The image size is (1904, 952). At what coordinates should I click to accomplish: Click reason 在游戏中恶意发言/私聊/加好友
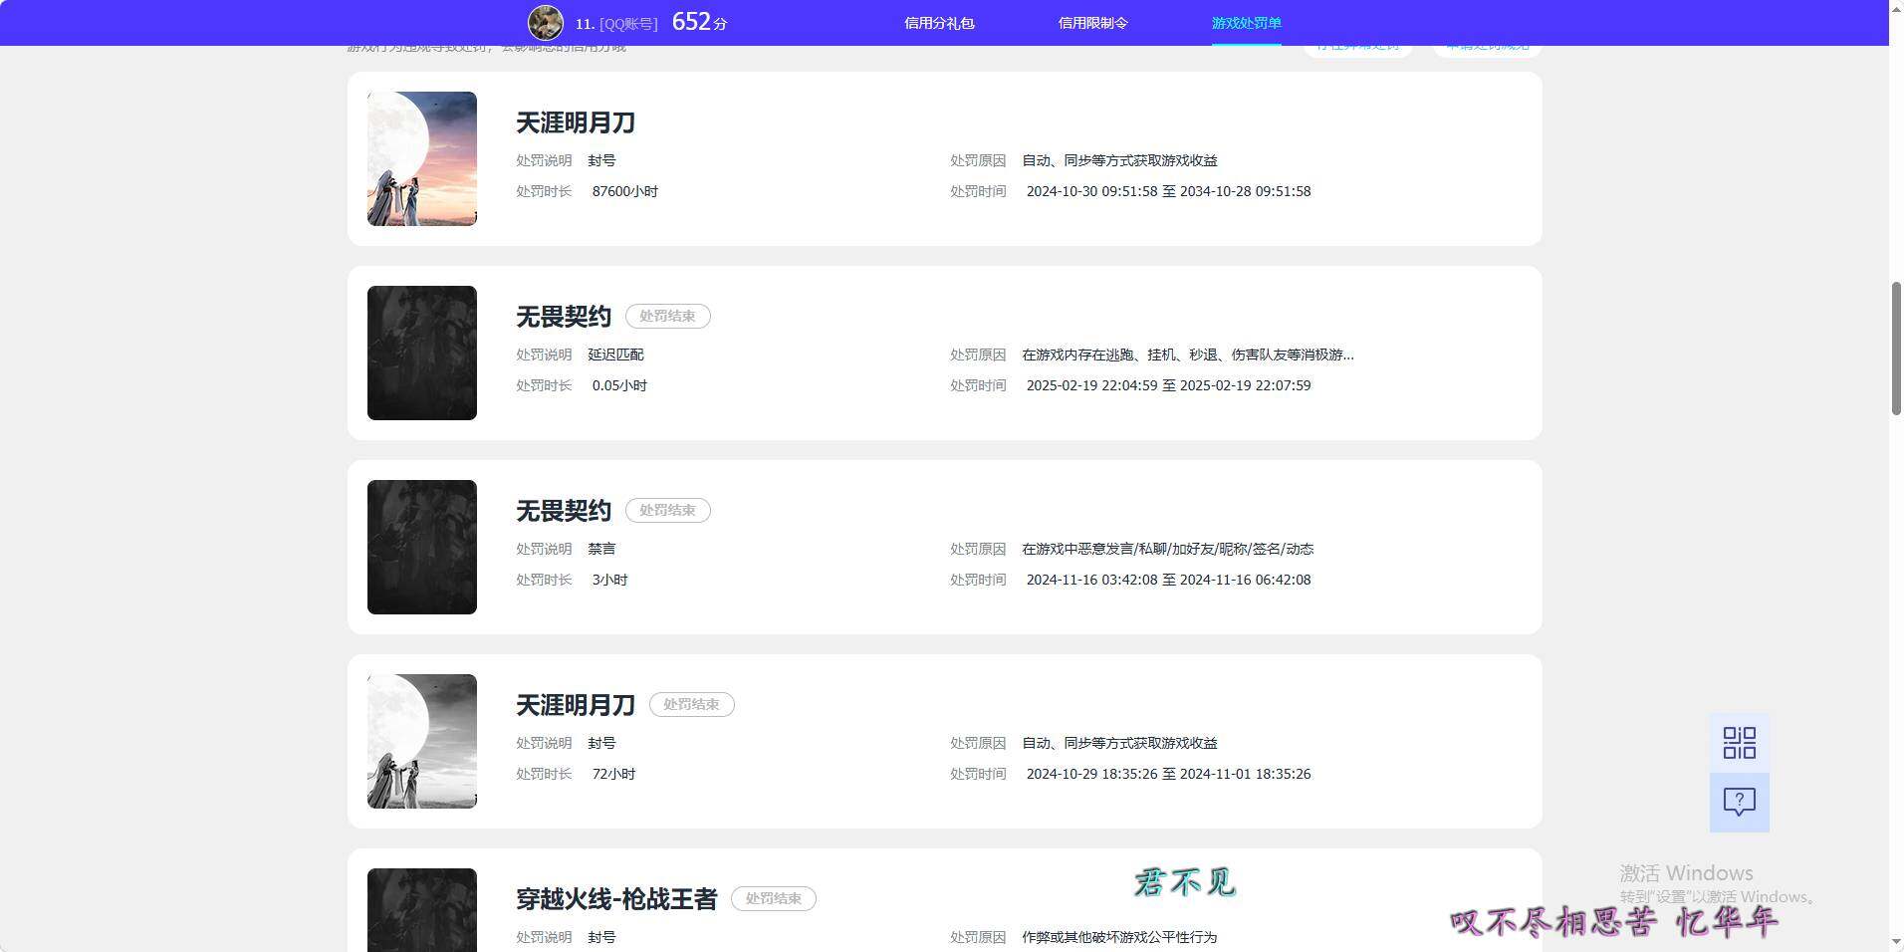(x=1167, y=549)
